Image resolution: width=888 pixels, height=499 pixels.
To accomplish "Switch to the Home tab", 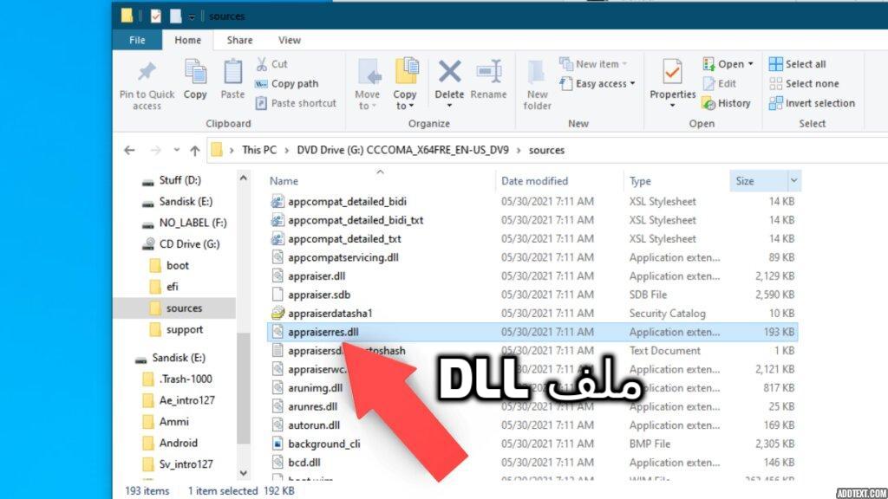I will 187,40.
